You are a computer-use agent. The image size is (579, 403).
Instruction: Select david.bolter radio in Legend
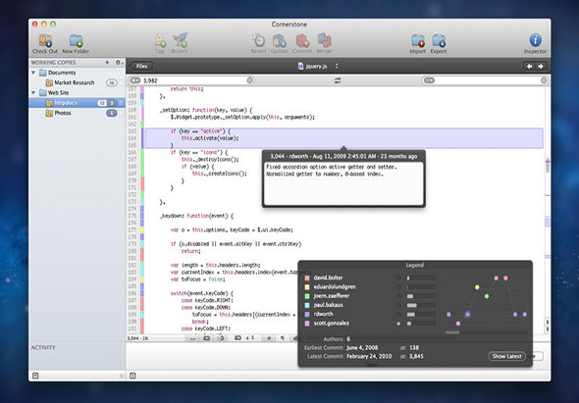tap(398, 277)
